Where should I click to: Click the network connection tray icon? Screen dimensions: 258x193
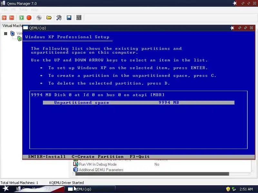[234, 189]
